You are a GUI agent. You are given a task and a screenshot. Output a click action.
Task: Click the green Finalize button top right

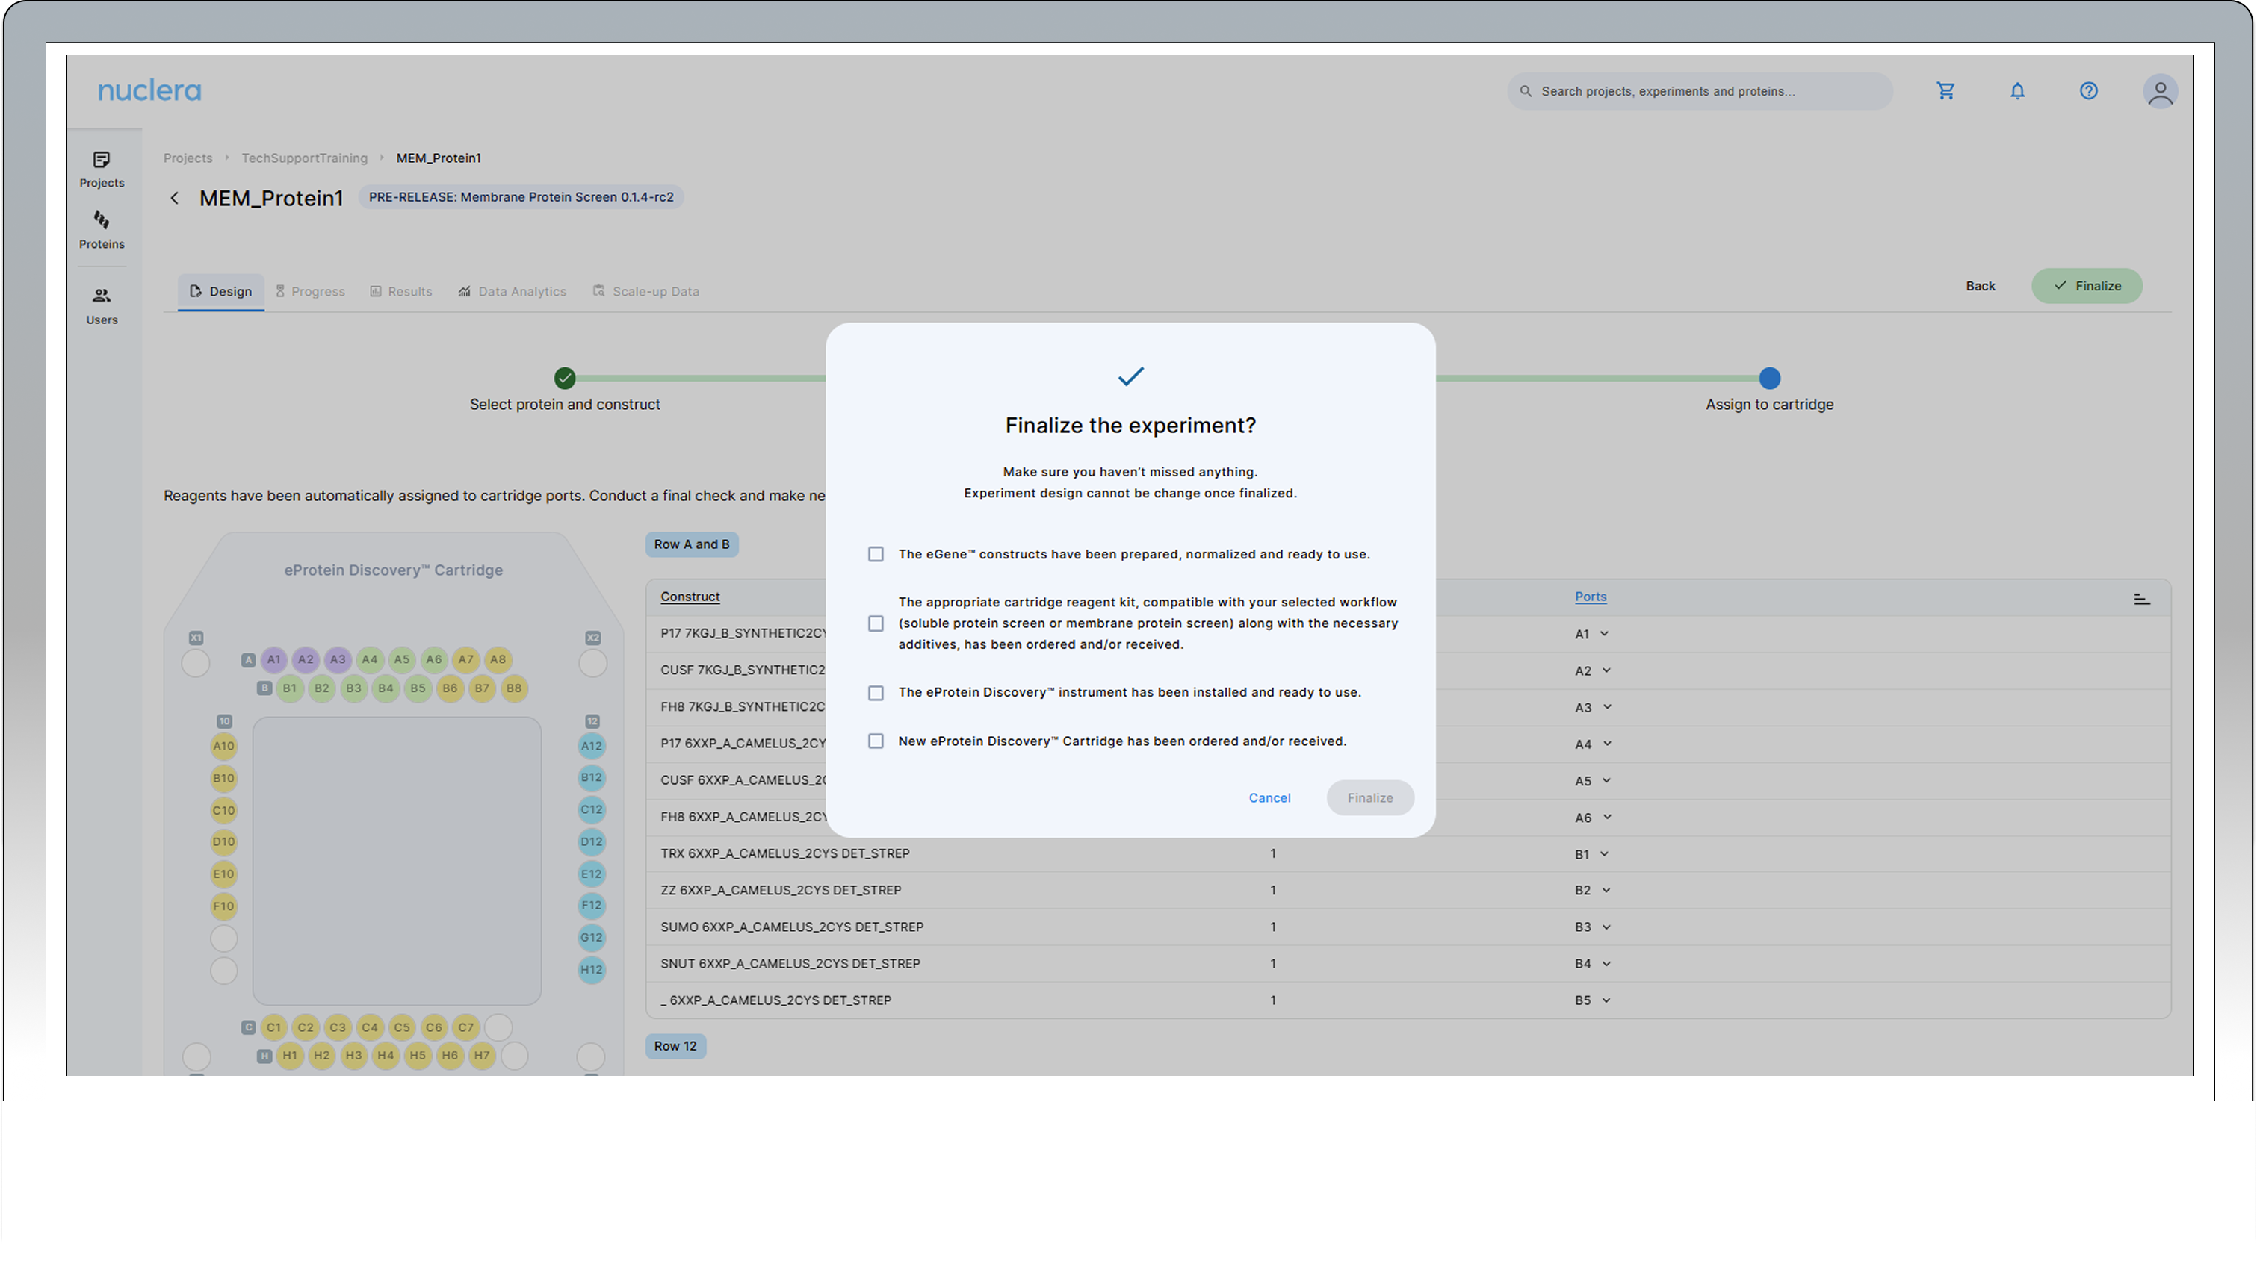click(x=2086, y=286)
